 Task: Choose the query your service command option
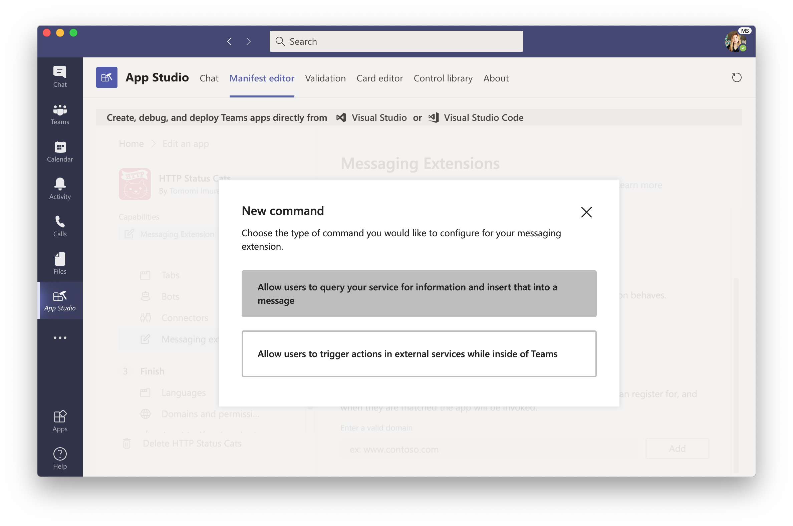pyautogui.click(x=419, y=293)
